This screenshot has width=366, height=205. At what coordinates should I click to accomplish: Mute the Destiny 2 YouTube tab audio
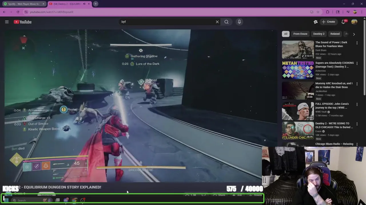[84, 4]
